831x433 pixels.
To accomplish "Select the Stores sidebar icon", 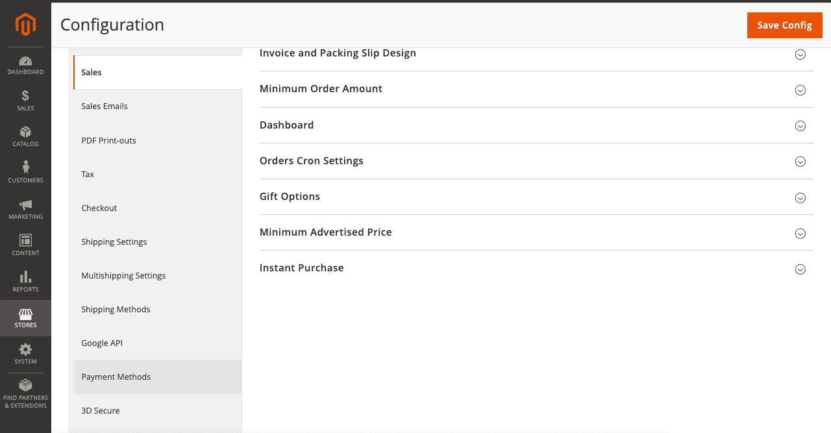I will point(25,318).
